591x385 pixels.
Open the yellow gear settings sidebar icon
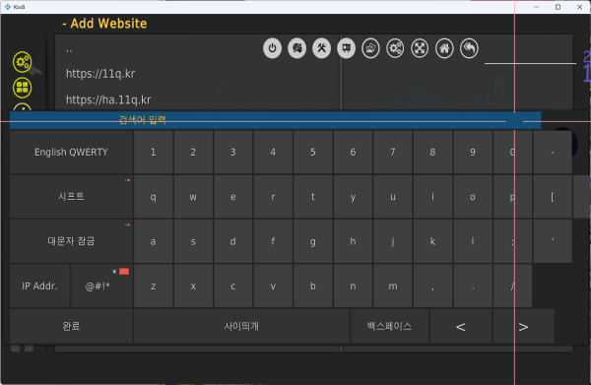coord(23,62)
